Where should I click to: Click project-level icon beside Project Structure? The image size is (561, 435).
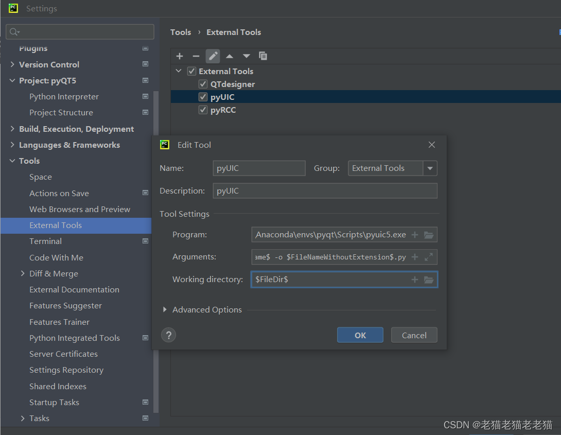click(145, 112)
